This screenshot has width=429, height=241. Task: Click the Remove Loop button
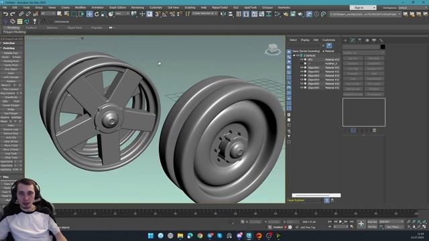pos(11,129)
